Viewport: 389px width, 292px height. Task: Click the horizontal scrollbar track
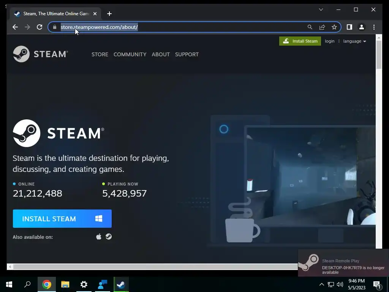155,267
